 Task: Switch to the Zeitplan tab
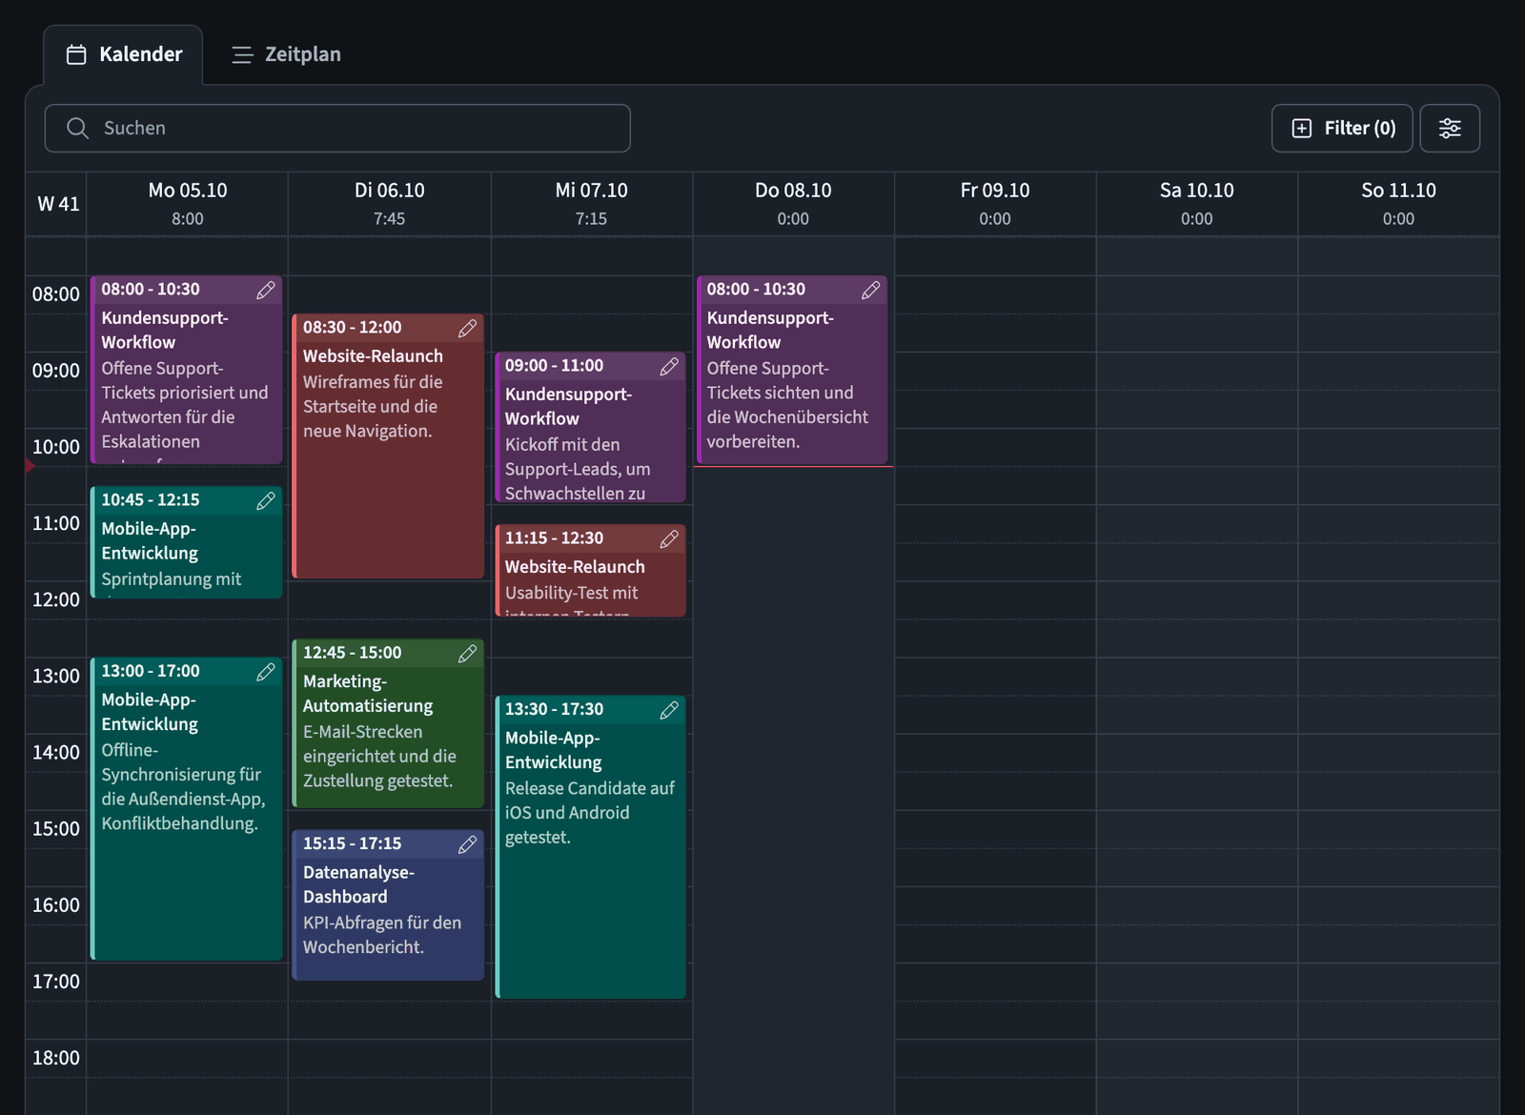(286, 54)
